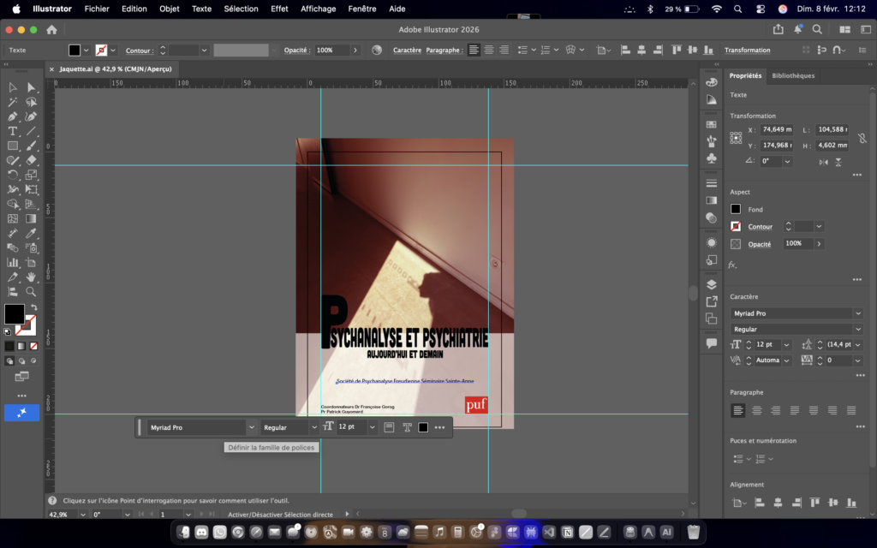The height and width of the screenshot is (548, 877).
Task: Open the Symbols panel club icon
Action: [712, 158]
